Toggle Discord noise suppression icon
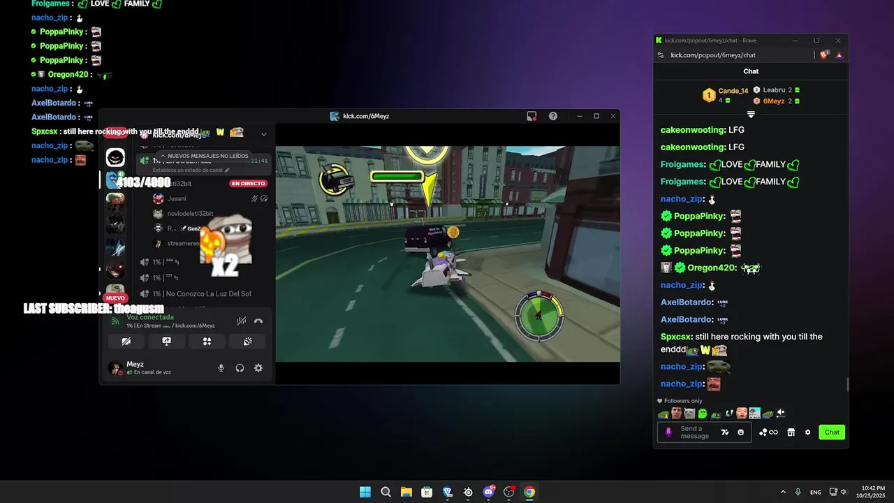The image size is (894, 503). pos(241,321)
